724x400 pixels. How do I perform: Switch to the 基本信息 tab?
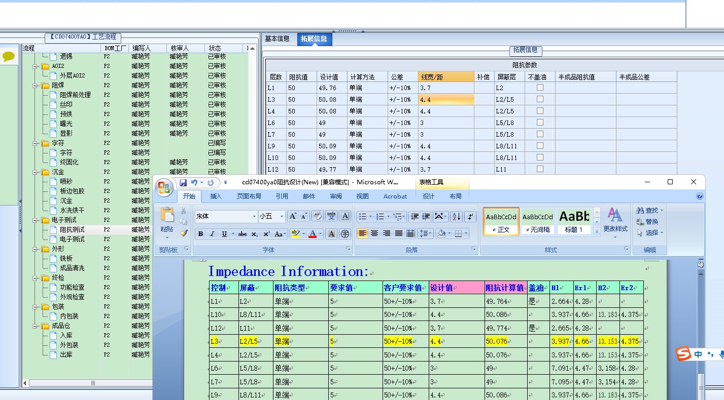278,38
